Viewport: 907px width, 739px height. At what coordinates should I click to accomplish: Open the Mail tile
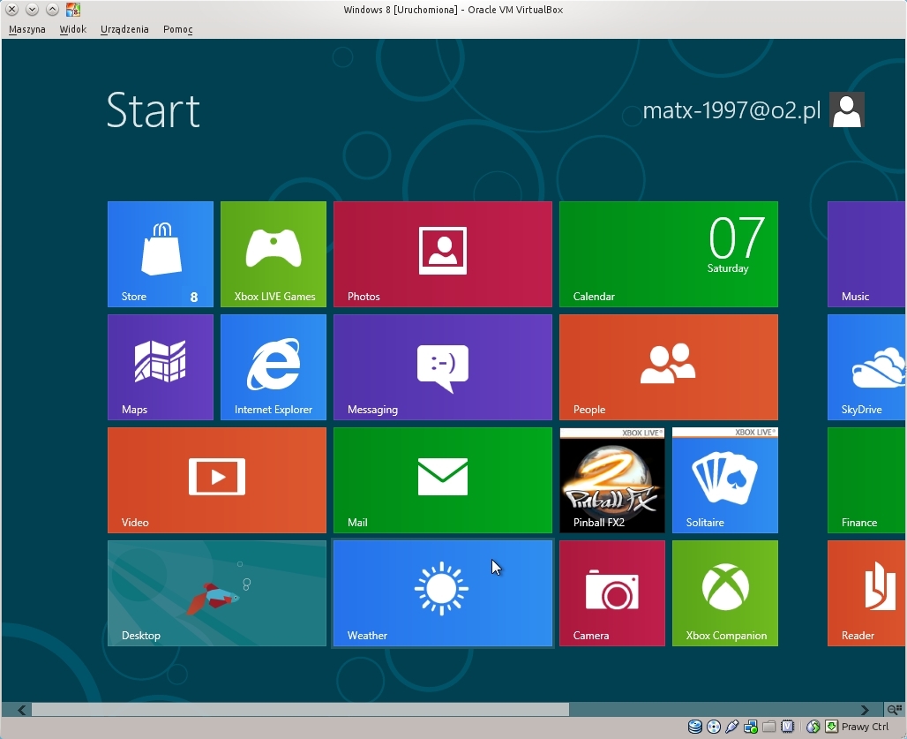tap(443, 480)
